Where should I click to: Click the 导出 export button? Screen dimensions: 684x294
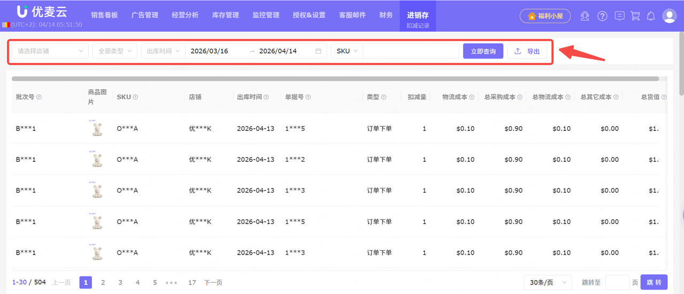coord(527,51)
